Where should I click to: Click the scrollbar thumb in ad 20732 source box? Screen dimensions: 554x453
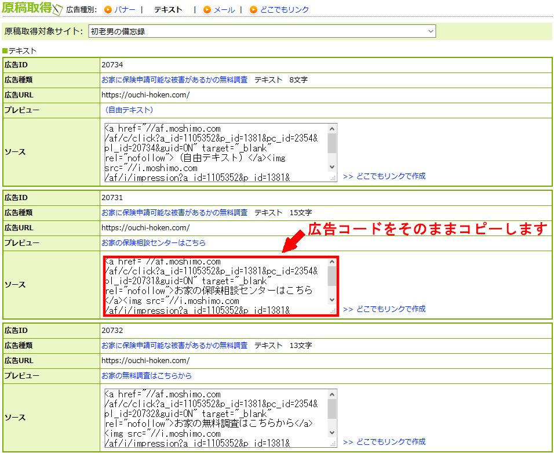332,409
